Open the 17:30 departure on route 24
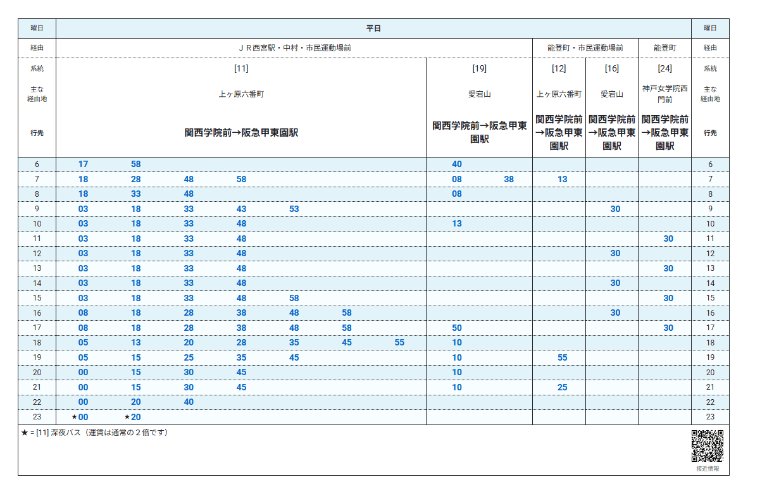Screen dimensions: 767x477 tap(668, 328)
